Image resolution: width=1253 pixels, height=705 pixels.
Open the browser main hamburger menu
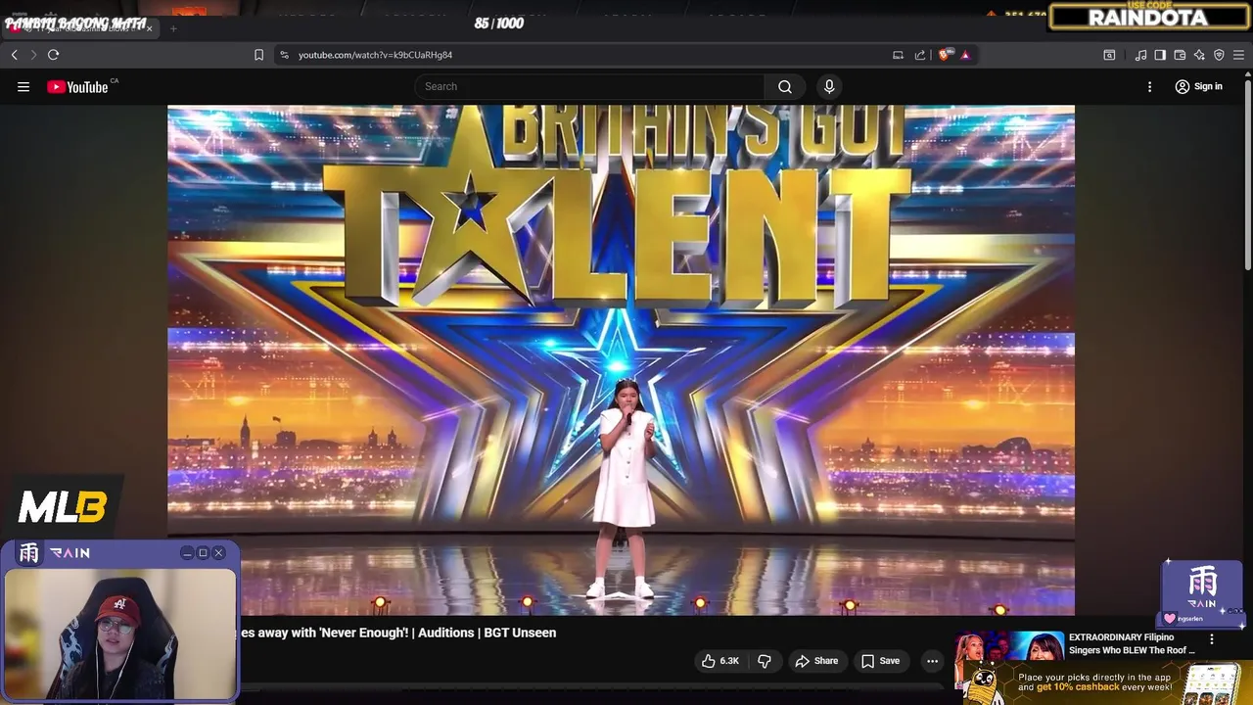(1238, 55)
